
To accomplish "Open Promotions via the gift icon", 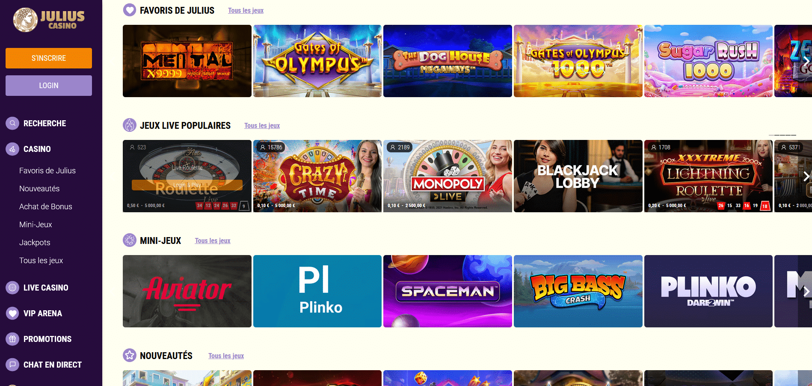I will (12, 339).
